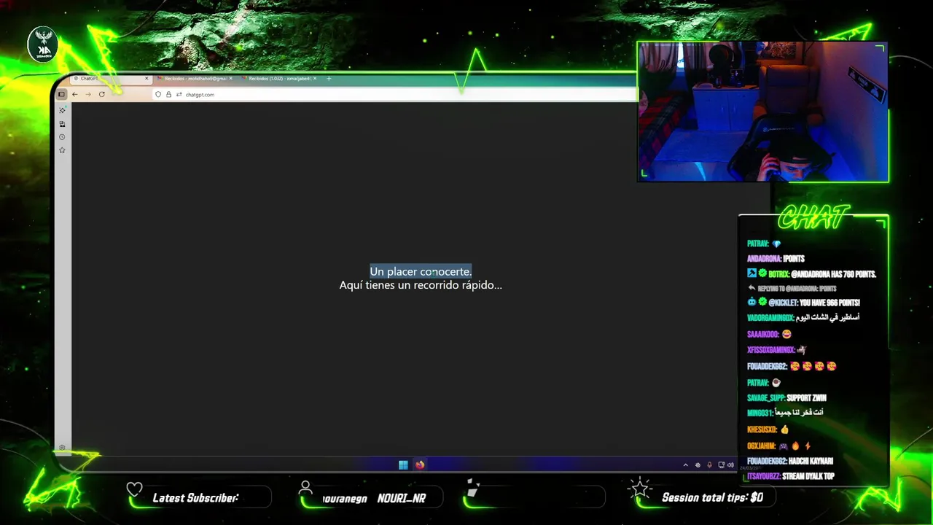This screenshot has height=525, width=933.
Task: Open the Windows Start menu
Action: click(403, 464)
